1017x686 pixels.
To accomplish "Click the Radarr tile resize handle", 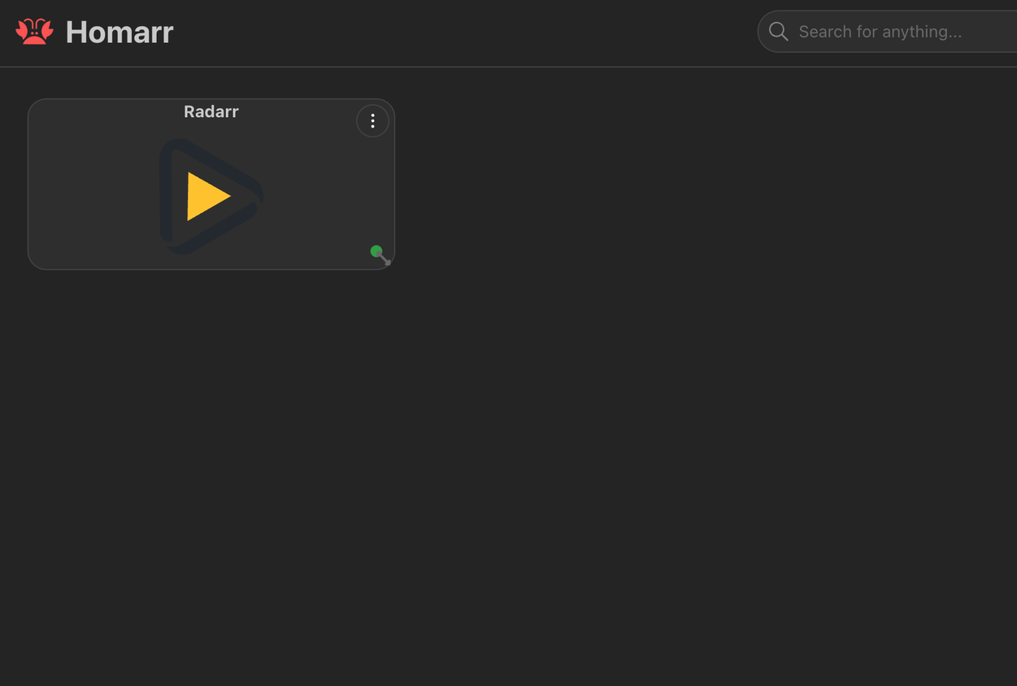I will point(386,261).
